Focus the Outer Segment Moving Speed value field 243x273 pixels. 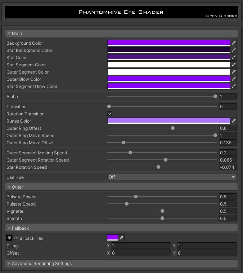[228, 153]
